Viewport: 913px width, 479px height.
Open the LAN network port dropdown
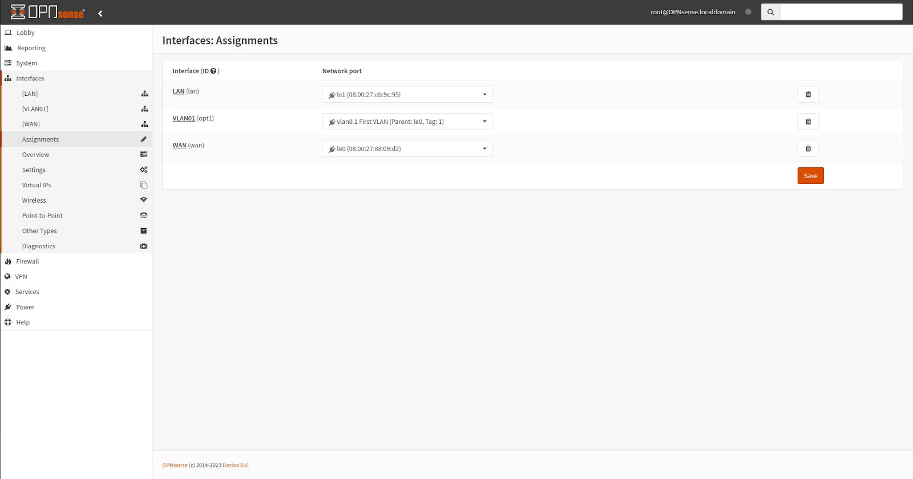(x=407, y=95)
